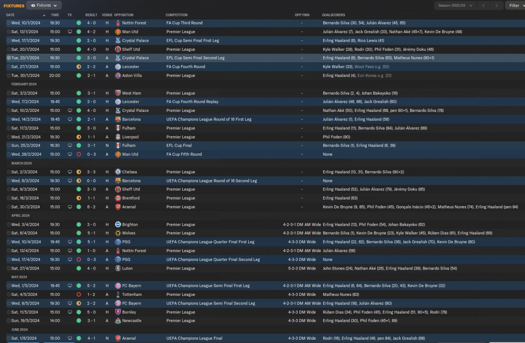Sort fixtures by the Date column
The width and height of the screenshot is (525, 343).
click(x=10, y=15)
